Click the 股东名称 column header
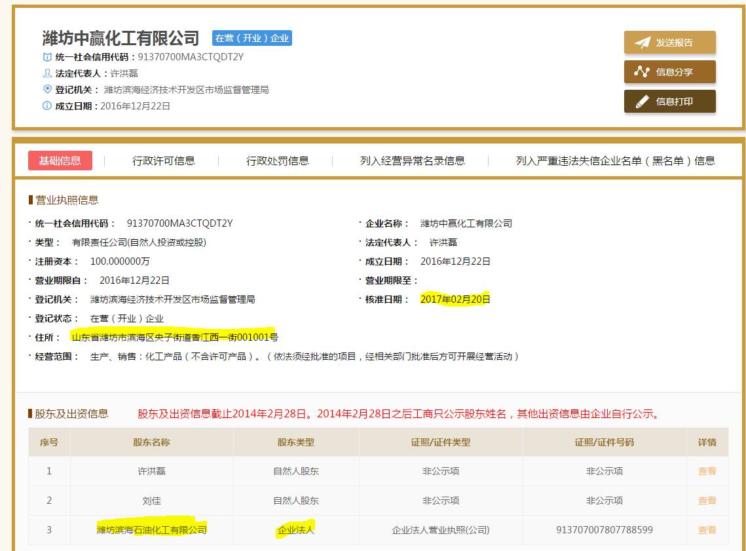746x551 pixels. [x=151, y=442]
